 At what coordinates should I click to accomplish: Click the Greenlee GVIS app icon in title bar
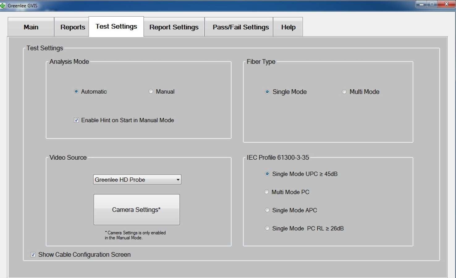point(2,6)
